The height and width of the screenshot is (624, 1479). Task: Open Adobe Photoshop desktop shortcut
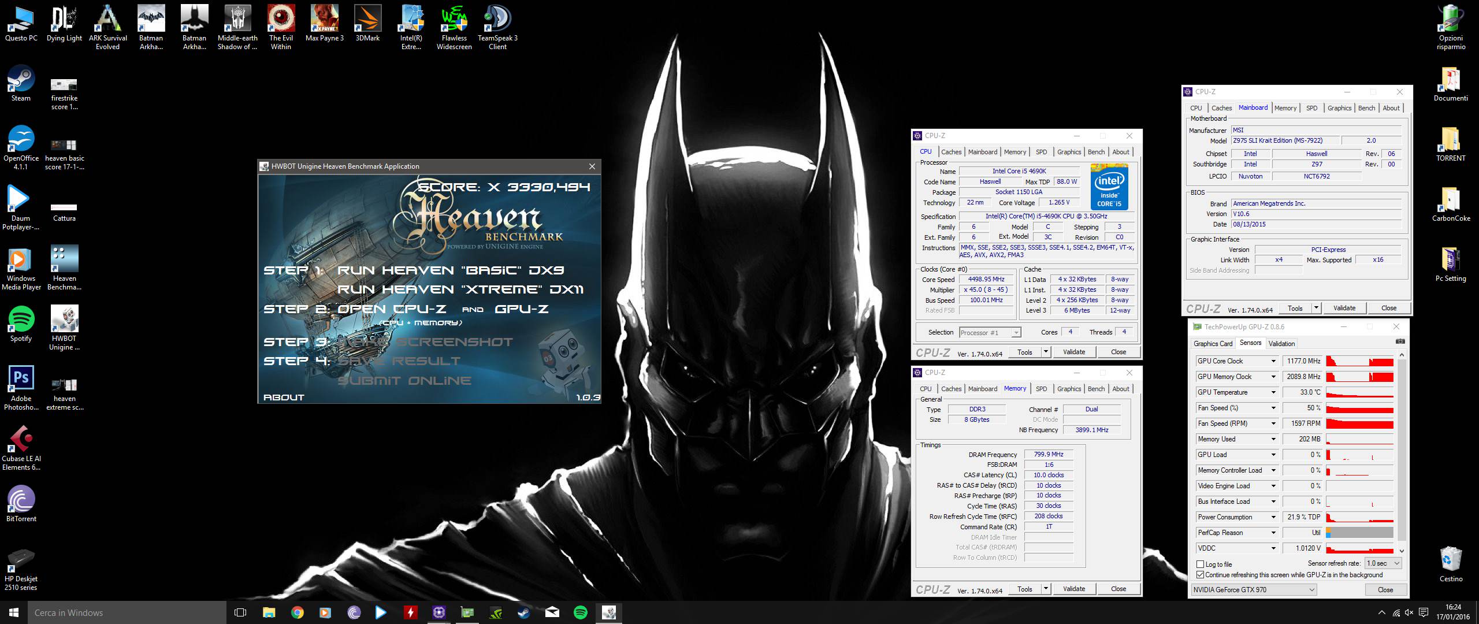(21, 388)
